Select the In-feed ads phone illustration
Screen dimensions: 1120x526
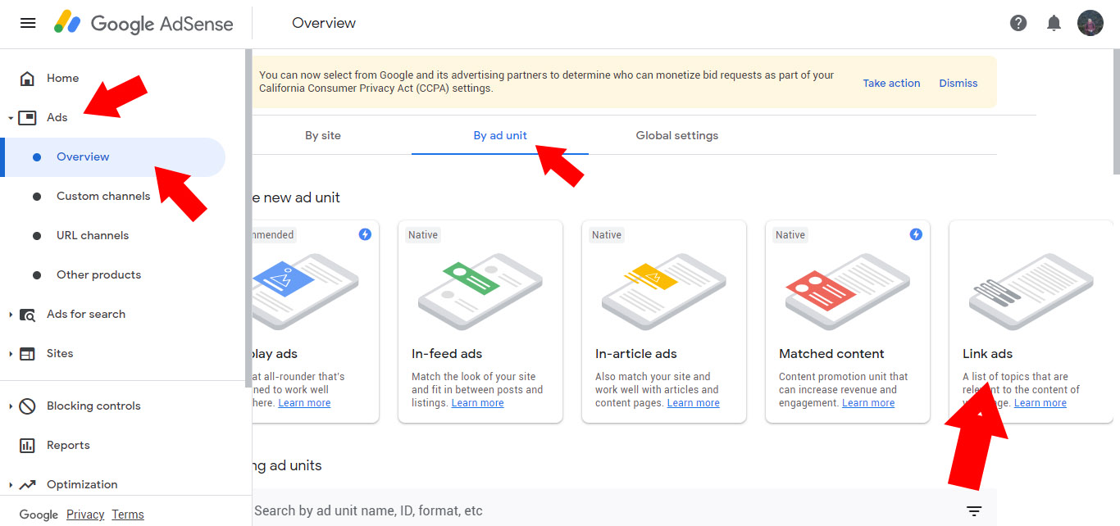480,291
